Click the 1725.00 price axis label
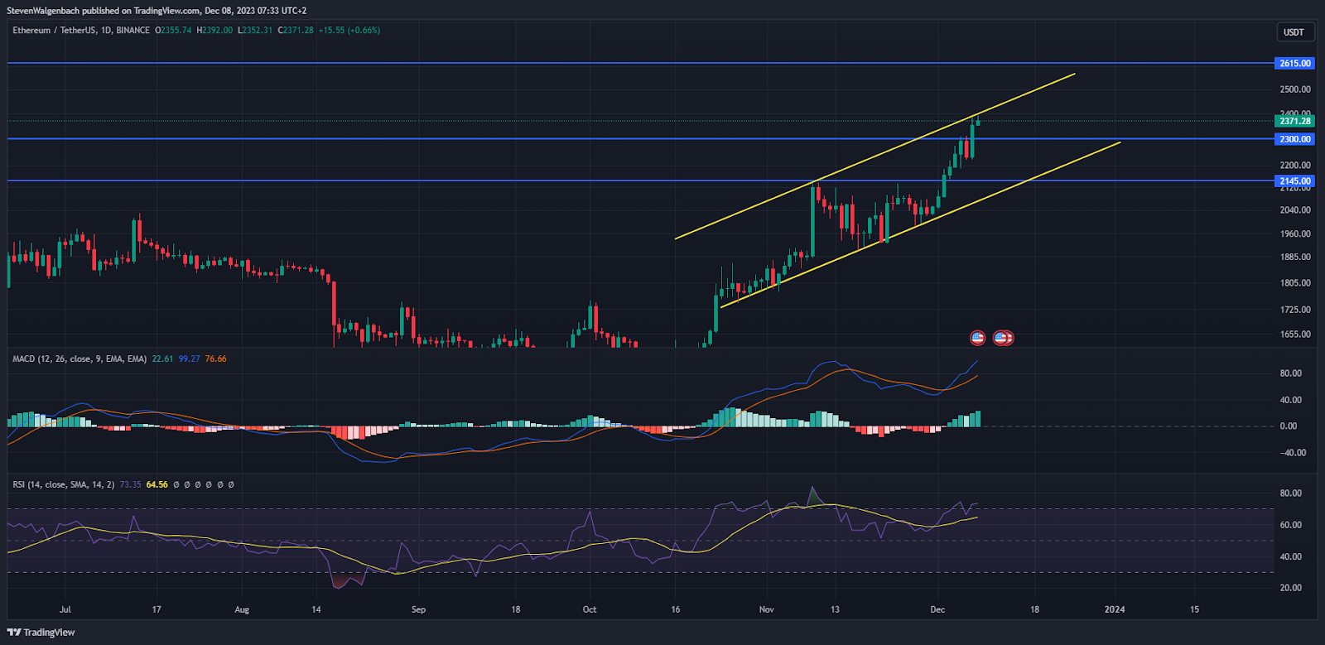This screenshot has height=645, width=1325. point(1295,310)
